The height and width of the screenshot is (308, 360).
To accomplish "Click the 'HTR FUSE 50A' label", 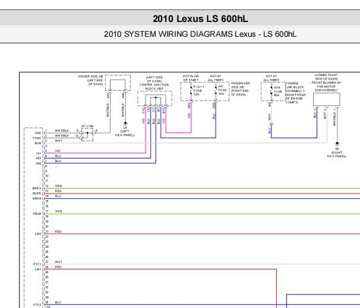I will coord(277,91).
